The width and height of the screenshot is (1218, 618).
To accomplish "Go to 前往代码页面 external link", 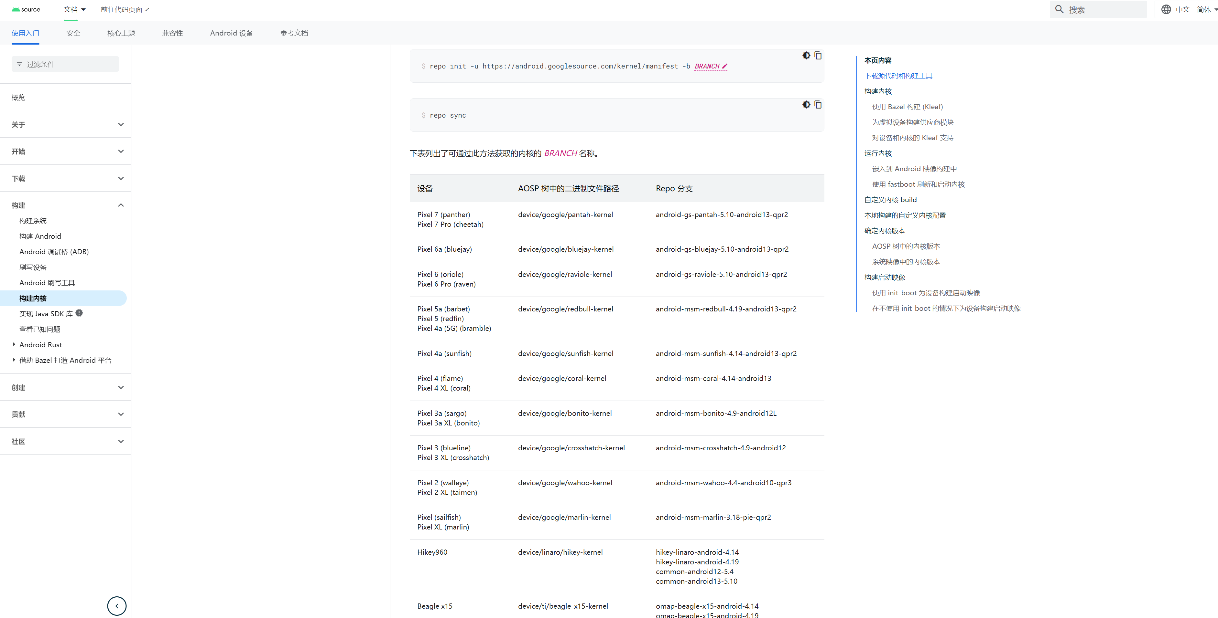I will [125, 9].
